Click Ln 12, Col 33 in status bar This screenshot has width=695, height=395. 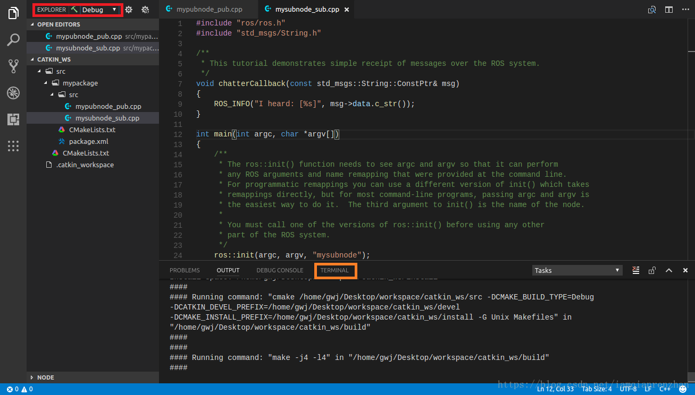(x=555, y=389)
